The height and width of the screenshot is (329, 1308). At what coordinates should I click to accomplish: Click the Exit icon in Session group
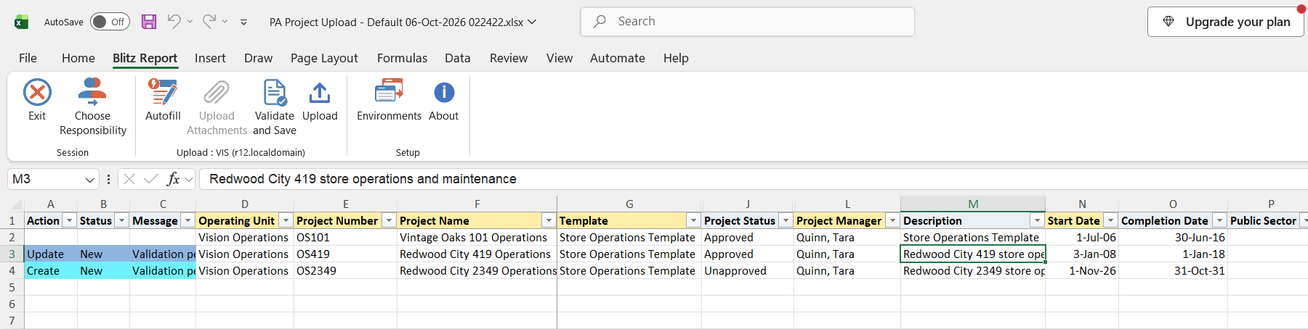(37, 93)
